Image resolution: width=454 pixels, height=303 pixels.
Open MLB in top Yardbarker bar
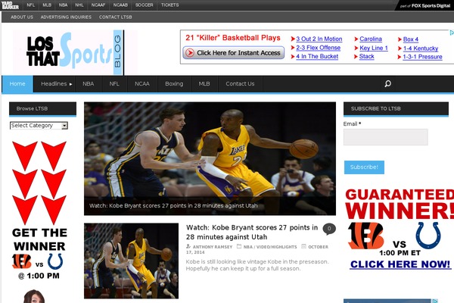pos(47,5)
